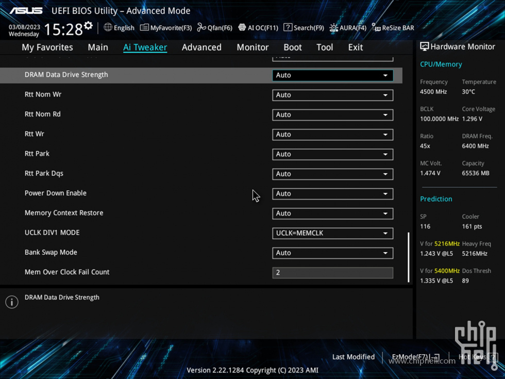The height and width of the screenshot is (379, 505).
Task: Select the Rtt Wr label
Action: point(34,134)
